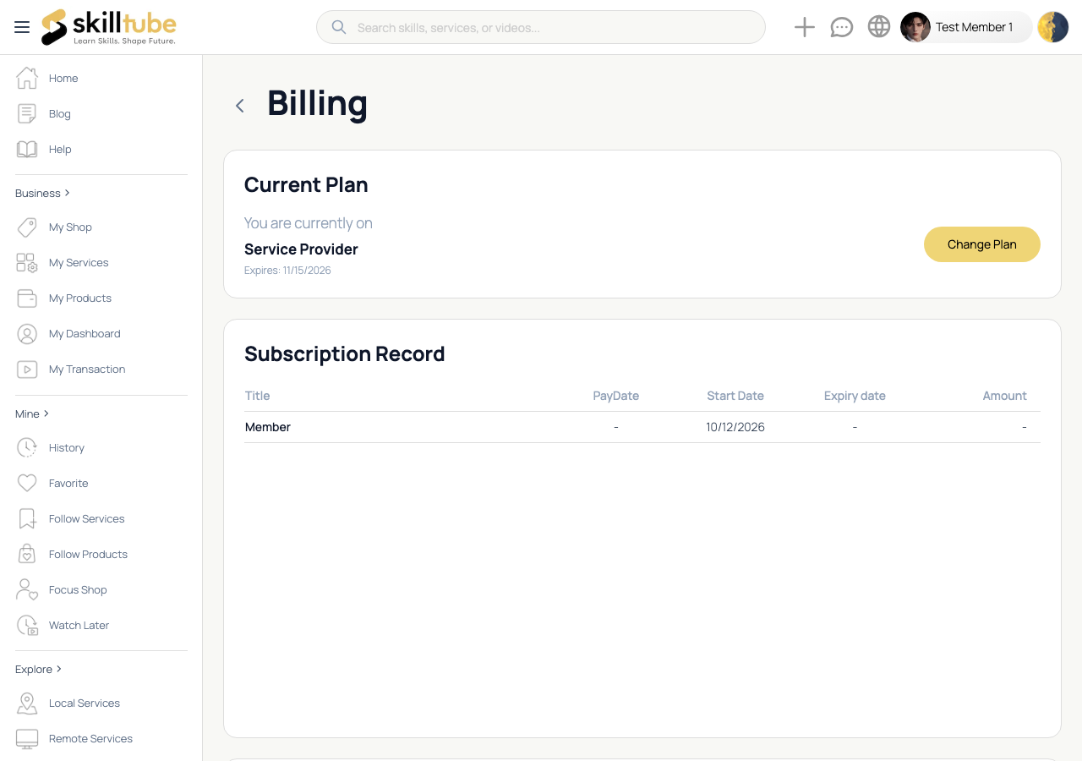
Task: Click the My Shop tag icon
Action: pos(27,227)
